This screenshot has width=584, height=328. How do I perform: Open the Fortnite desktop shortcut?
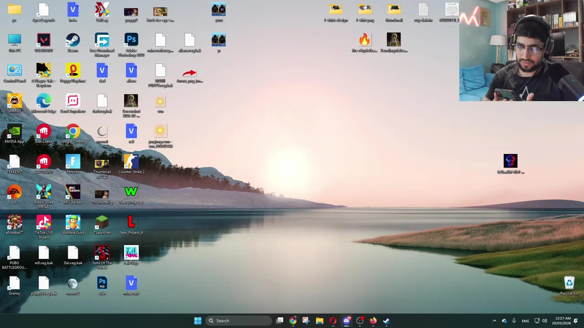tap(73, 164)
